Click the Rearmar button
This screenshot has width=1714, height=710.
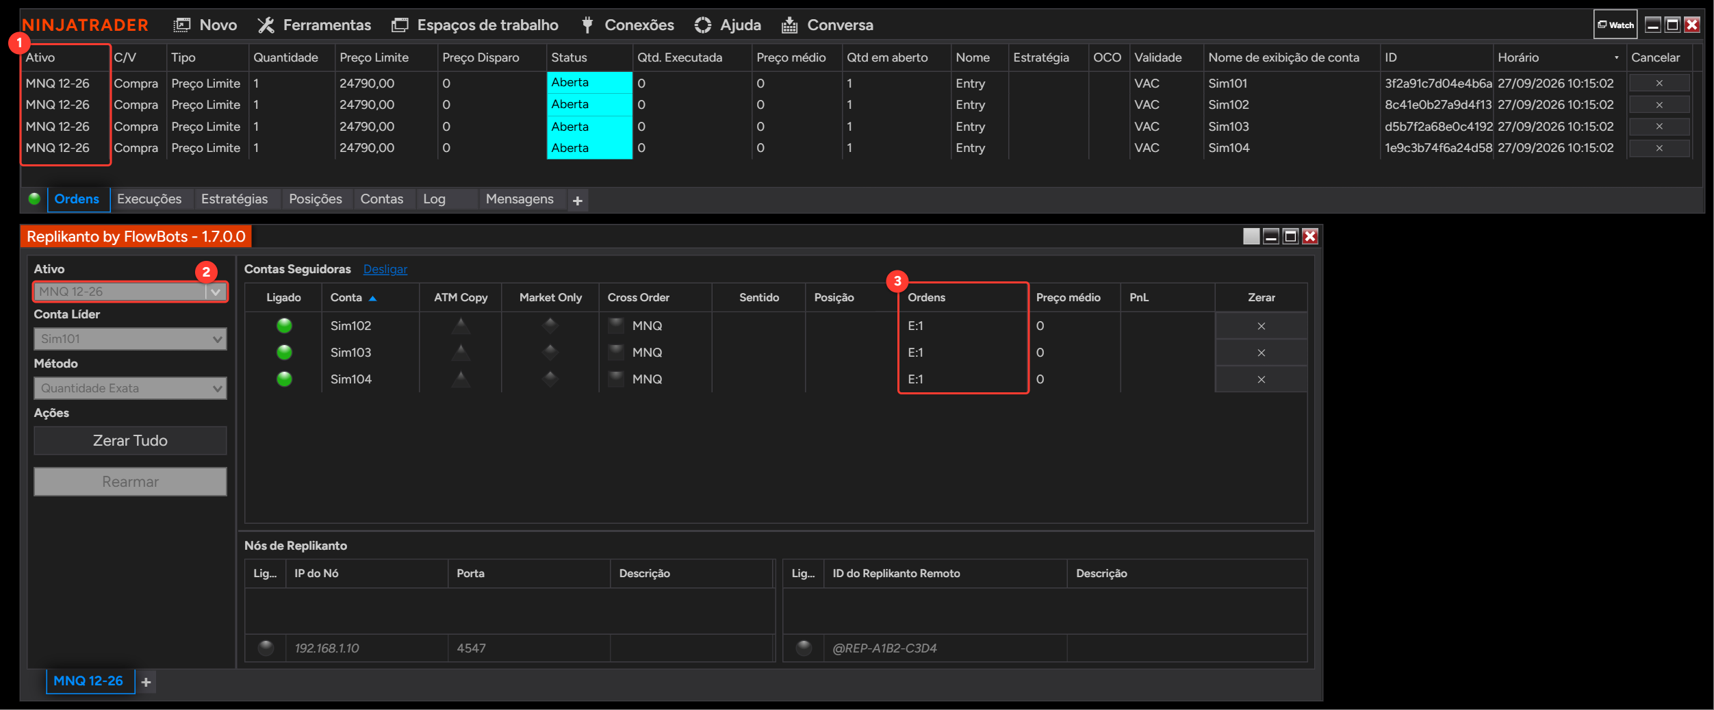pyautogui.click(x=130, y=482)
